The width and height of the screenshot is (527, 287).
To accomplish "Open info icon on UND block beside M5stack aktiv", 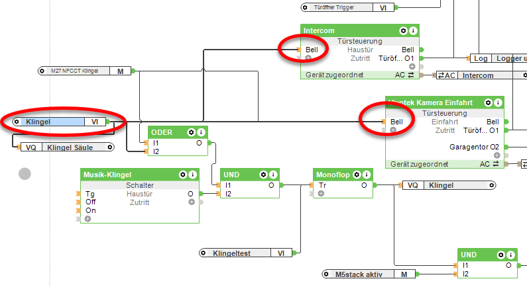I will click(510, 255).
